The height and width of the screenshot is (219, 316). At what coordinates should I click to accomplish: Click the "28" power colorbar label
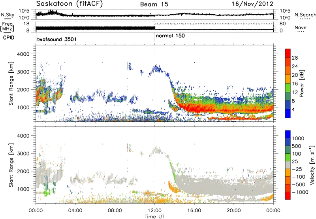click(295, 58)
